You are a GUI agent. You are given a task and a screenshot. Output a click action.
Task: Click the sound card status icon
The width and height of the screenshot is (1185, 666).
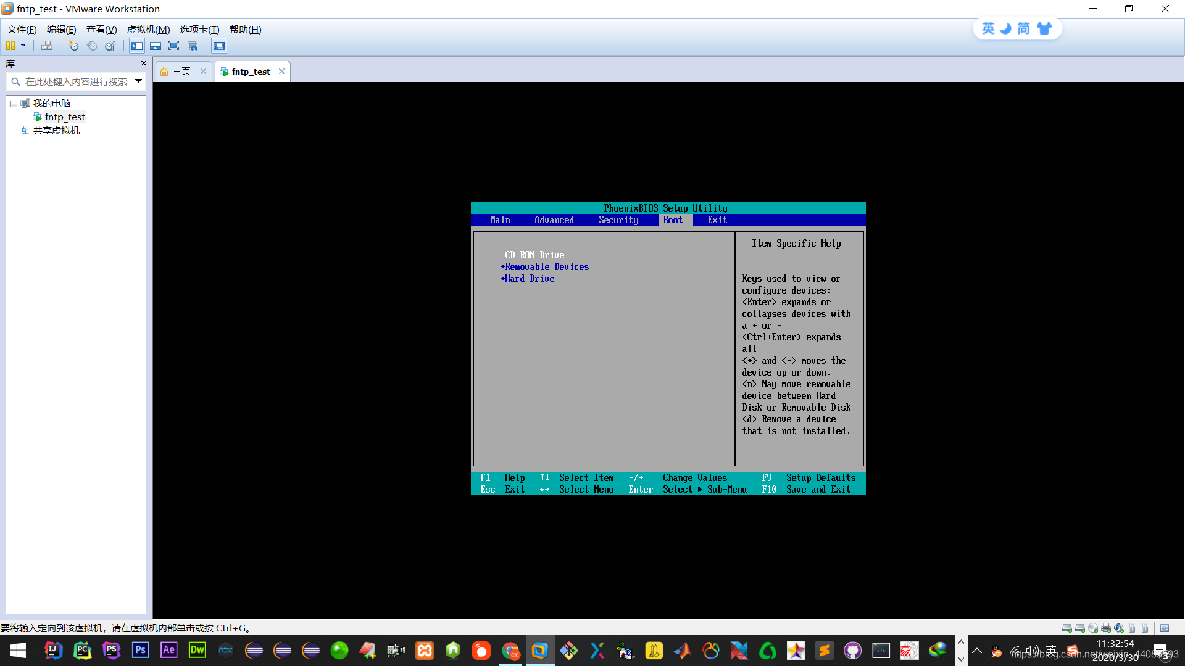1119,628
